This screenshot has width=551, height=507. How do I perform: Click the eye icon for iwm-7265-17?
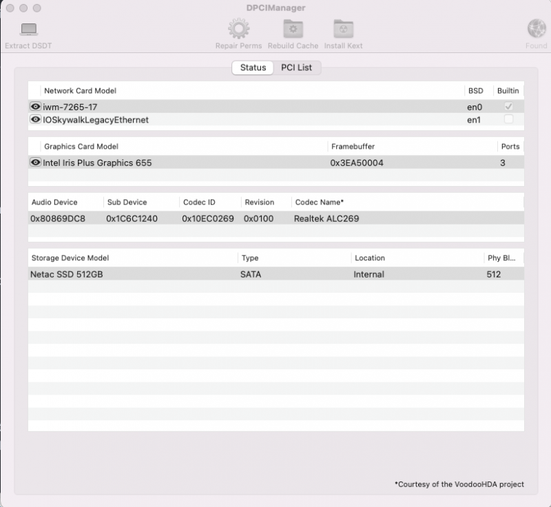(x=35, y=107)
